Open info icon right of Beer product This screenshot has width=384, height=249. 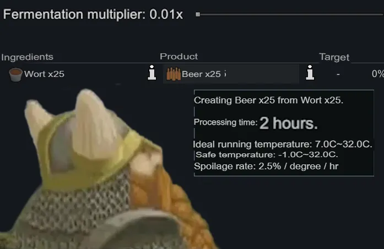pos(310,73)
